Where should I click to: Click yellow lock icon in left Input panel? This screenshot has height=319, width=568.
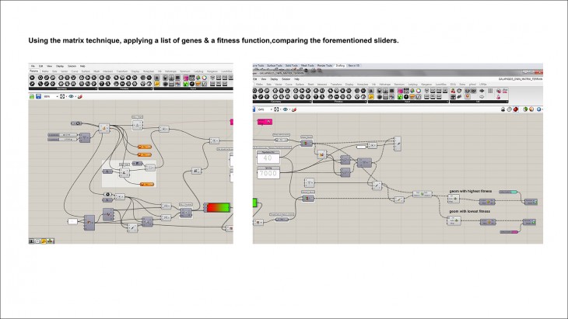(157, 84)
